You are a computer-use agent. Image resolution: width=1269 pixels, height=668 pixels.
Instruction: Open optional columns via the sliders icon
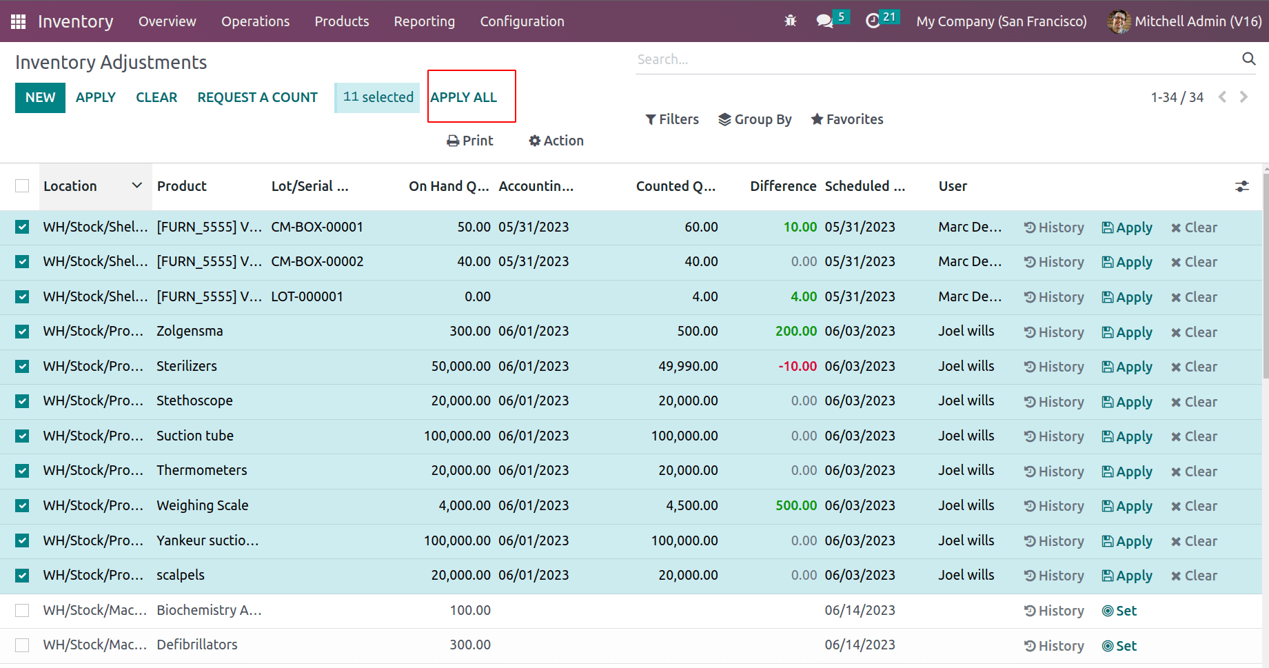click(1241, 186)
